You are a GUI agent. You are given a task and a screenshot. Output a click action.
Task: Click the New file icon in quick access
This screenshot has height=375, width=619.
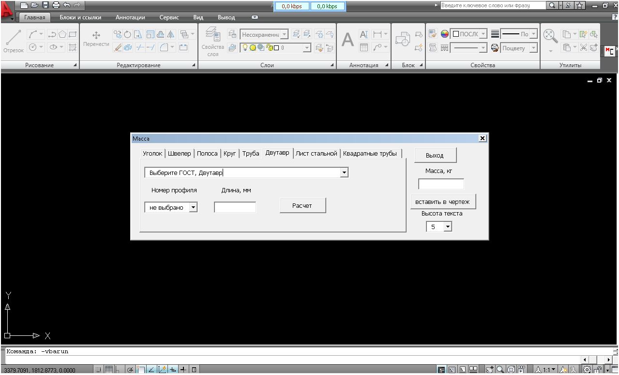pyautogui.click(x=24, y=5)
